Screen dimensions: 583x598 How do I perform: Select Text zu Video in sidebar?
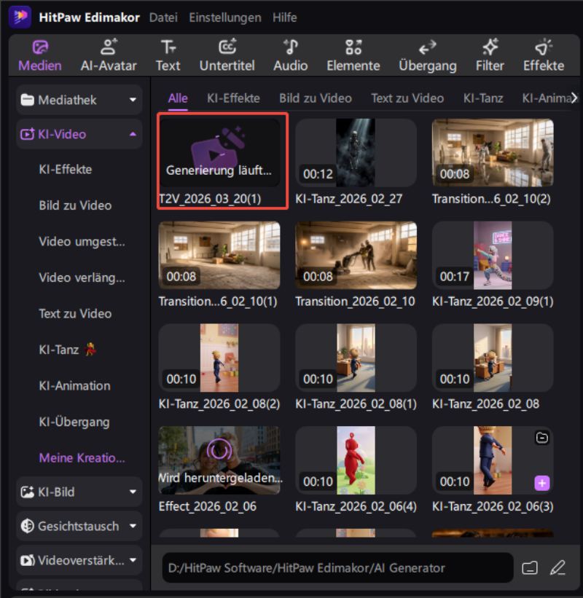tap(75, 313)
